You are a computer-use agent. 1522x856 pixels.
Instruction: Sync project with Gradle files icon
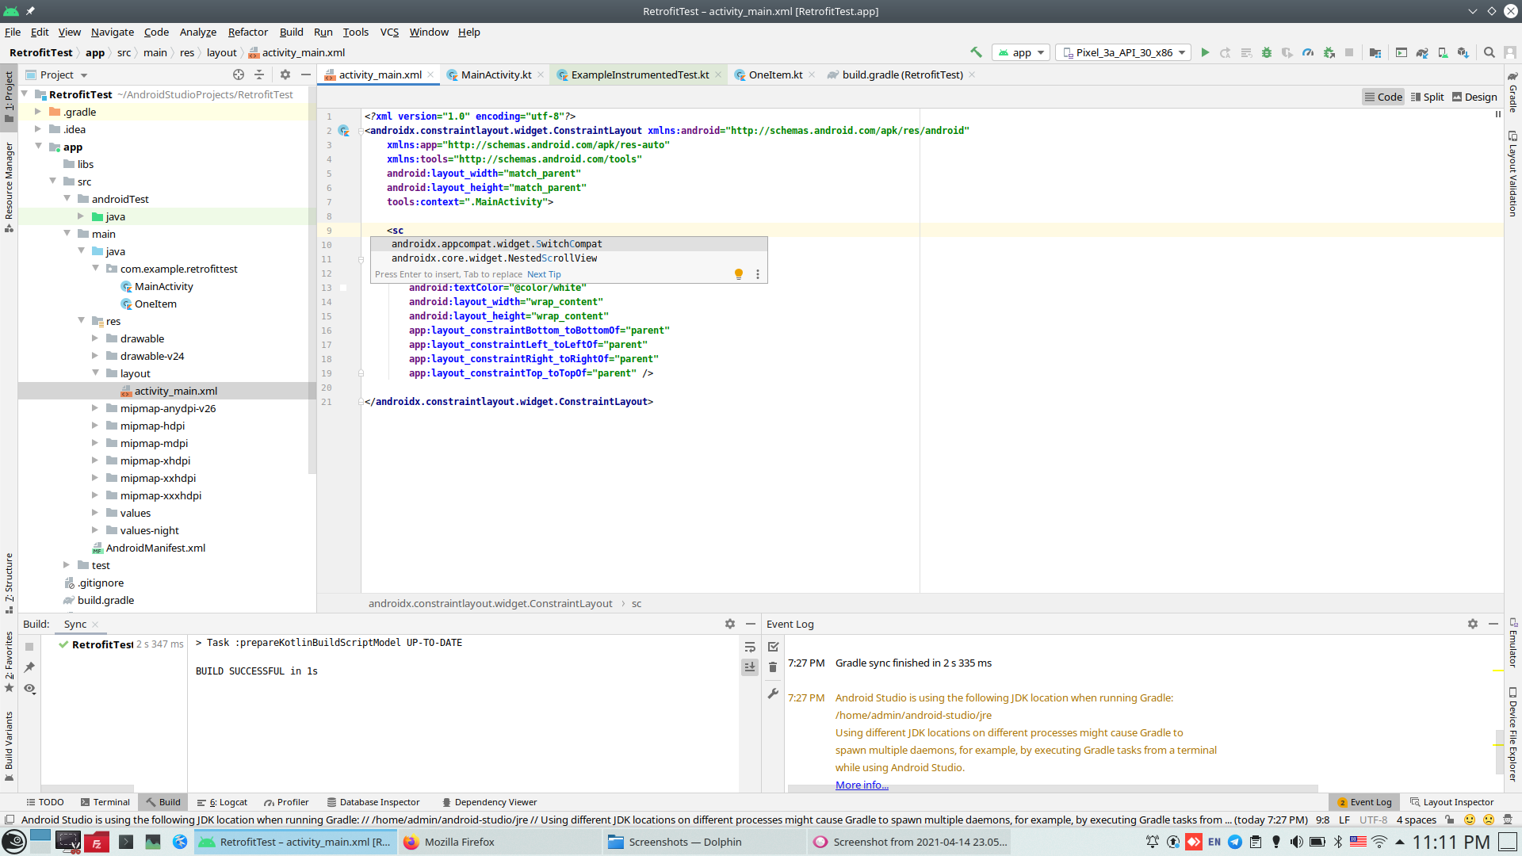[1422, 52]
